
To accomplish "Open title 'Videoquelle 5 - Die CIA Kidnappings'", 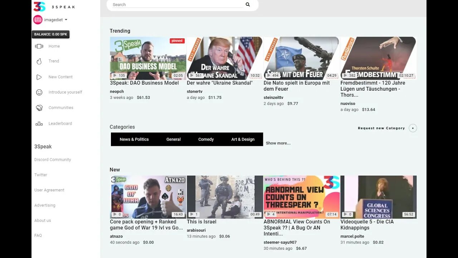I will coord(367,225).
